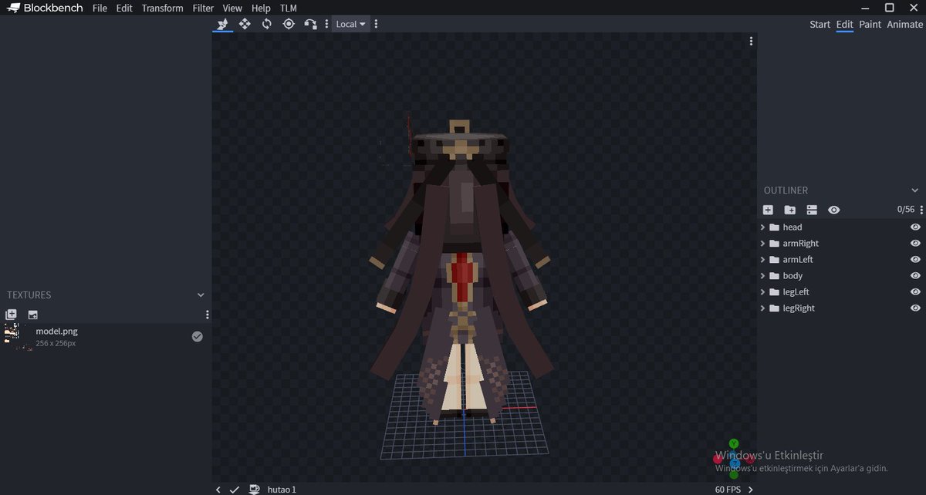Click the Add Group icon in Outliner
Image resolution: width=926 pixels, height=495 pixels.
789,210
